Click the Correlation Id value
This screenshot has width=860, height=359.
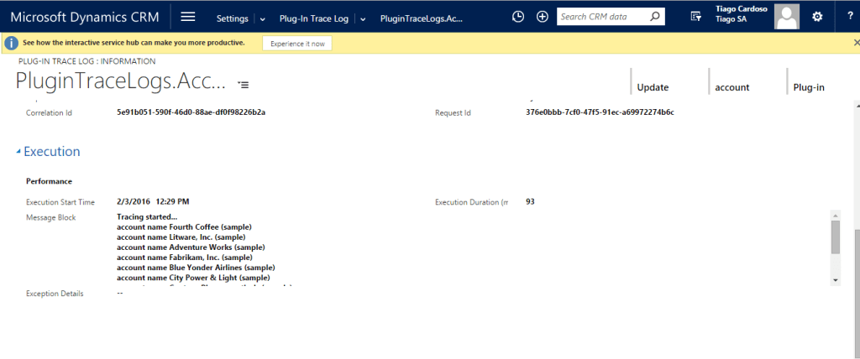[x=191, y=112]
